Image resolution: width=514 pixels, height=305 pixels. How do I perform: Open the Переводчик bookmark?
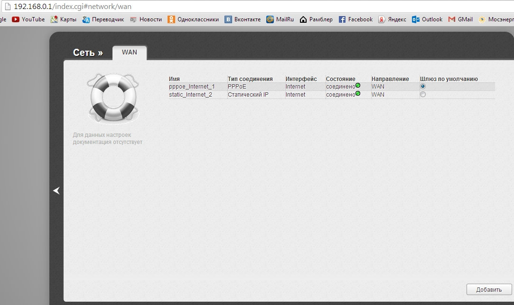[x=103, y=19]
